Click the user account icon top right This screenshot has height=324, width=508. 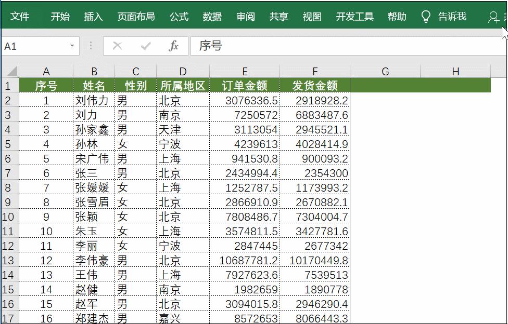(492, 16)
